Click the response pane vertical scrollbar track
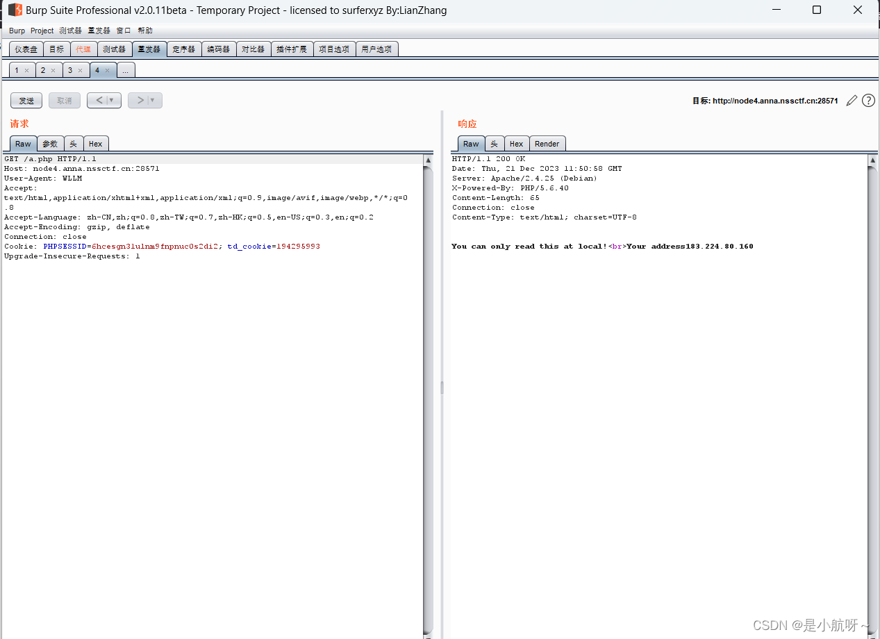Image resolution: width=880 pixels, height=639 pixels. click(x=872, y=396)
